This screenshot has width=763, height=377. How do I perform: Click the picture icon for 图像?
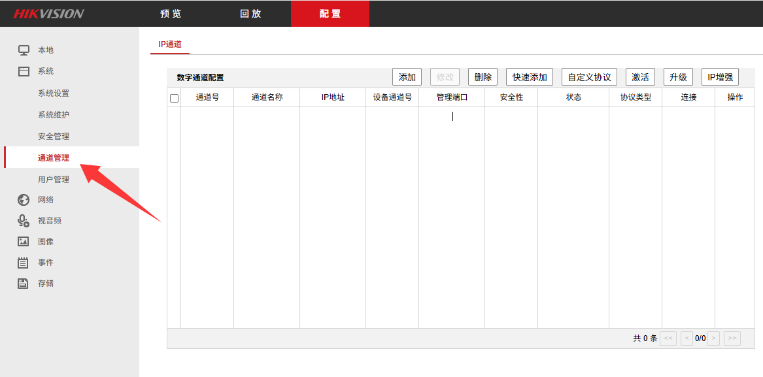(x=24, y=242)
